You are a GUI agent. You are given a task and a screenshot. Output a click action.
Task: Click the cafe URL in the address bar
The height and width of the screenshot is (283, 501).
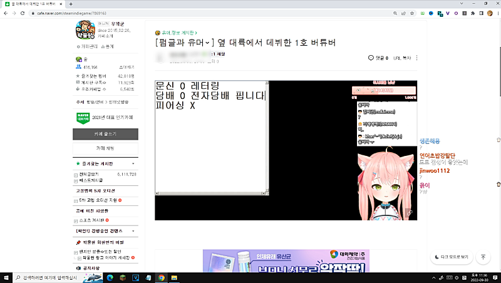tap(71, 13)
